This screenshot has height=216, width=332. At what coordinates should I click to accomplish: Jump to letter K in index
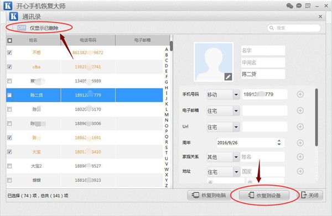coord(167,104)
